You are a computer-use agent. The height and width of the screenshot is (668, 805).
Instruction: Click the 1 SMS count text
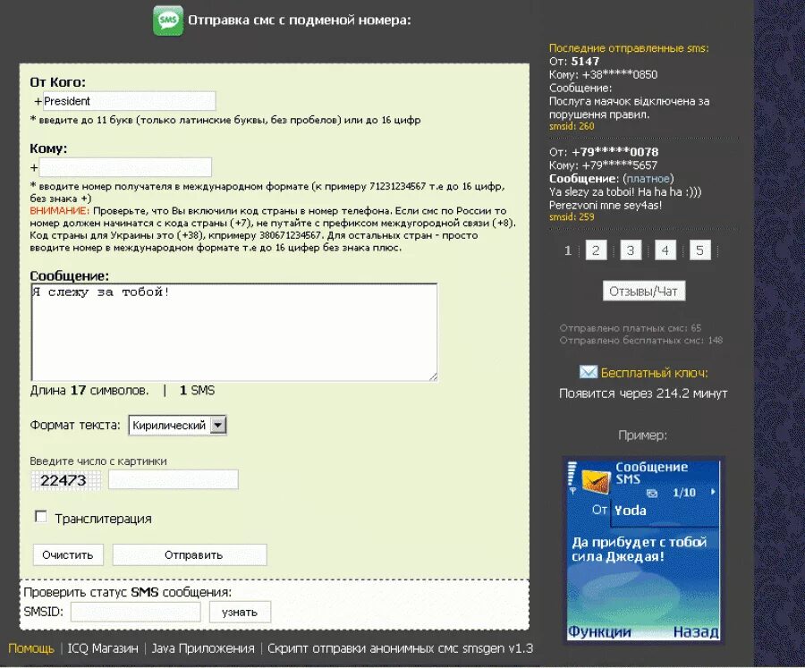point(197,391)
